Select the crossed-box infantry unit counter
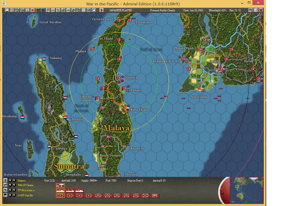The height and width of the screenshot is (206, 294). point(145,196)
